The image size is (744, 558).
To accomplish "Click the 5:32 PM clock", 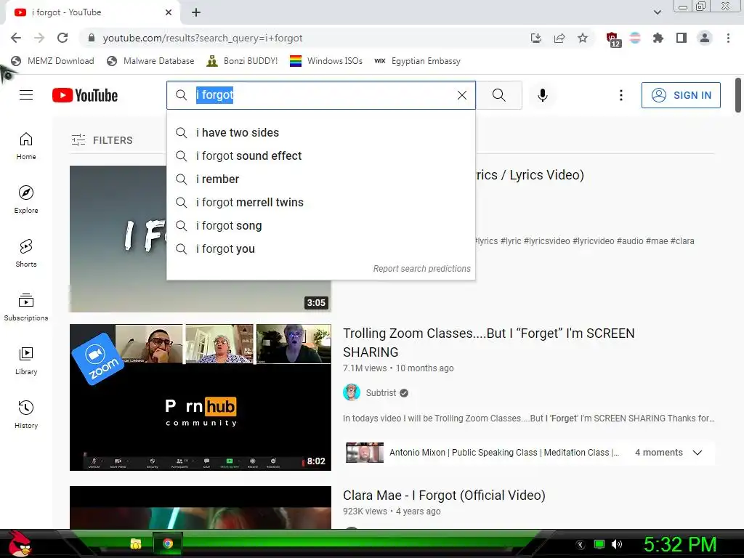I will 680,544.
